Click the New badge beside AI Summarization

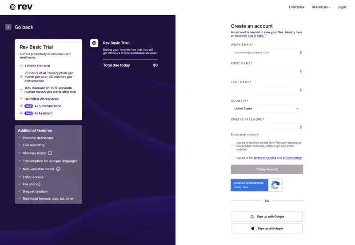pyautogui.click(x=28, y=106)
